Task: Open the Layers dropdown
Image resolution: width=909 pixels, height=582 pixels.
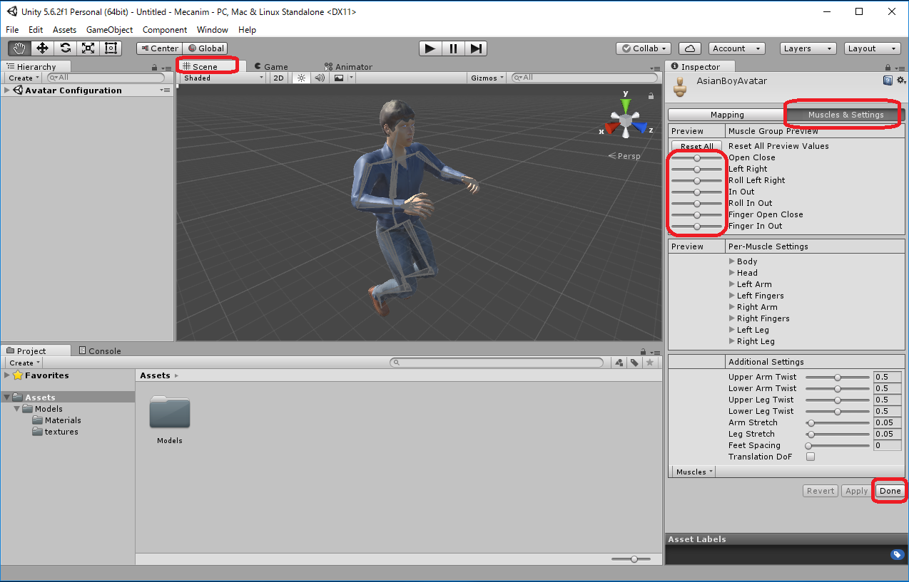Action: pos(807,48)
